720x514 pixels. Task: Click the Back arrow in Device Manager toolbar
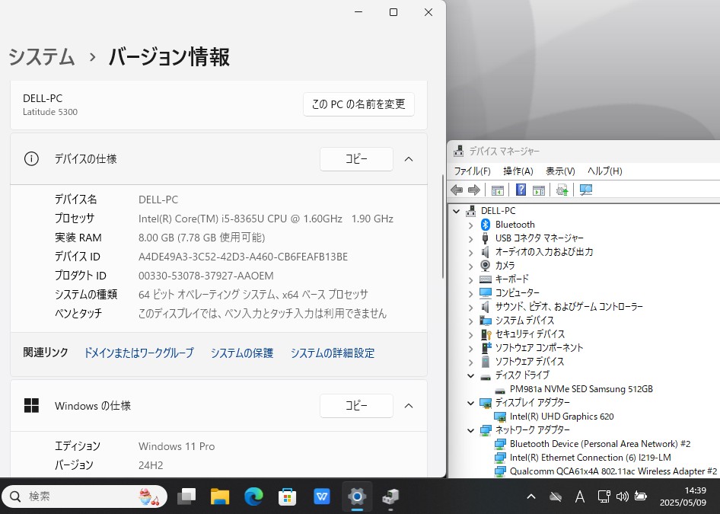[x=457, y=190]
